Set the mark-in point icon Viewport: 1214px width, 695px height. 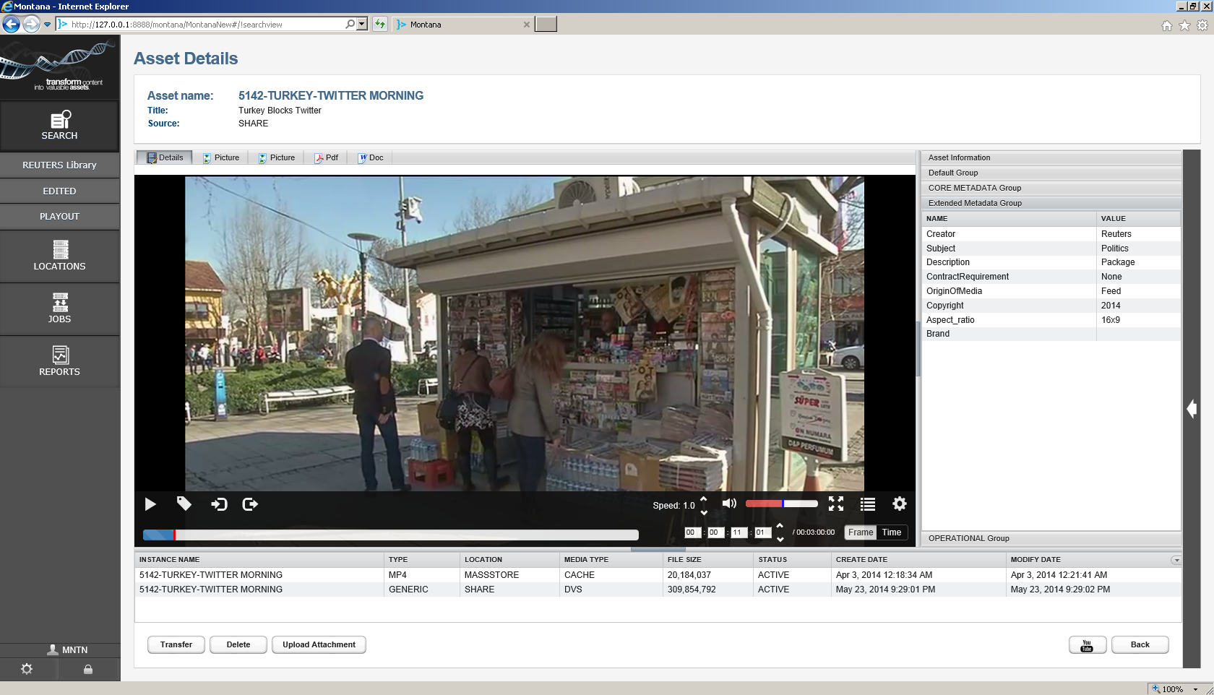[x=219, y=504]
